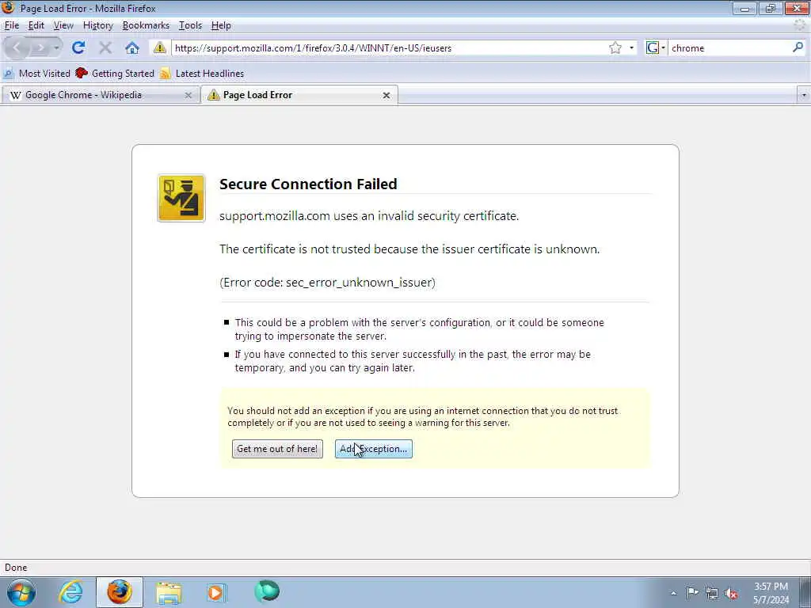Go to the Home page
The width and height of the screenshot is (811, 608).
tap(132, 48)
